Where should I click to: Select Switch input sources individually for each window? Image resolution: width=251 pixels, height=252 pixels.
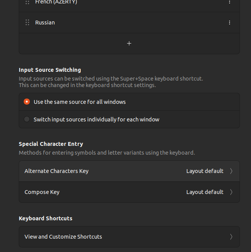[x=129, y=120]
